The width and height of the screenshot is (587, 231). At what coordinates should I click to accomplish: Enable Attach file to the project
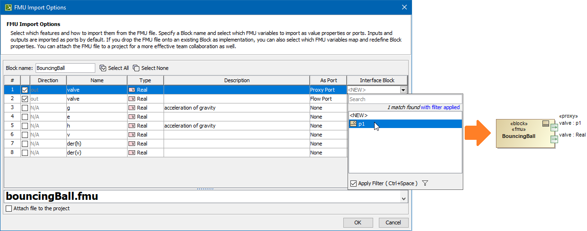click(x=9, y=208)
